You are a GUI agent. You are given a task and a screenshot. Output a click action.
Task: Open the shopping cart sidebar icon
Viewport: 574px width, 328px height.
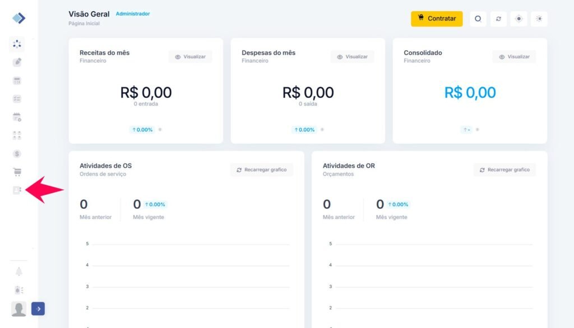17,172
